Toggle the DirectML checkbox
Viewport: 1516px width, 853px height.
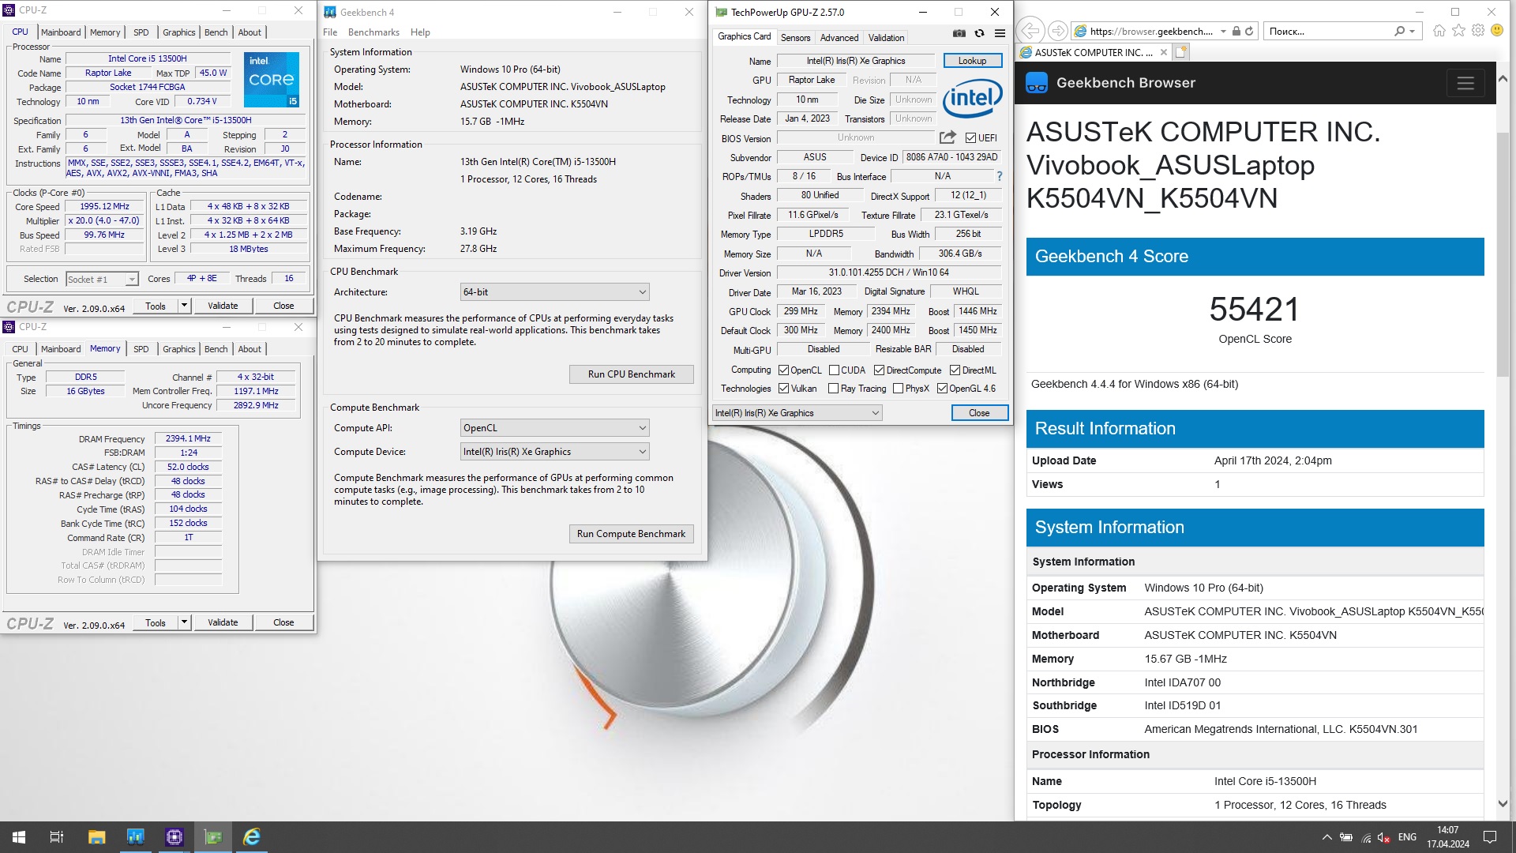(955, 370)
